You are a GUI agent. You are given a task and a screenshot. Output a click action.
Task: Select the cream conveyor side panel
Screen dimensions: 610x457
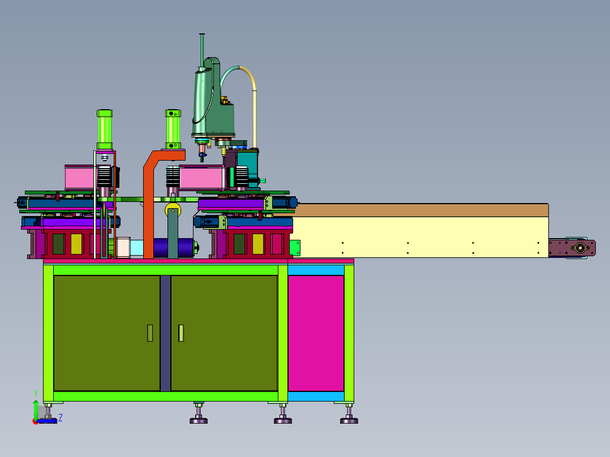(x=420, y=237)
